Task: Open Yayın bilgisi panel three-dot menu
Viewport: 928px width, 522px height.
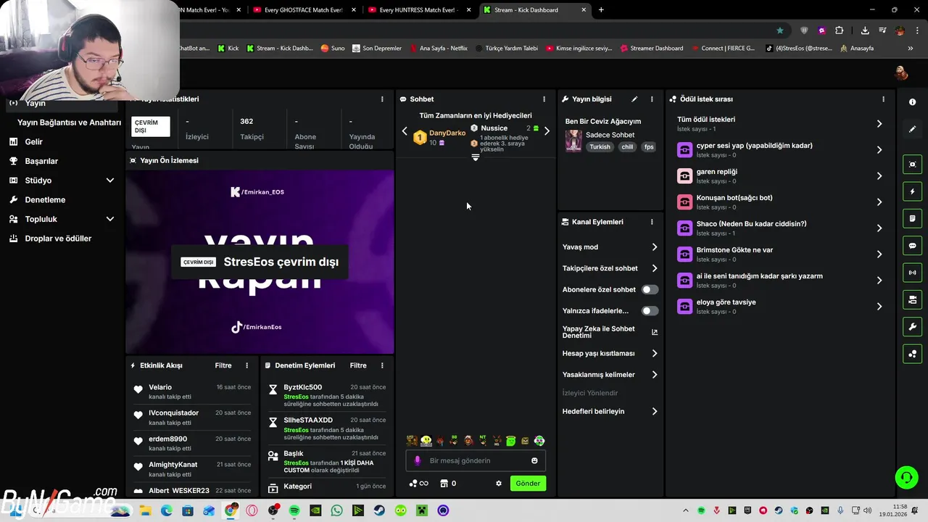Action: tap(652, 99)
